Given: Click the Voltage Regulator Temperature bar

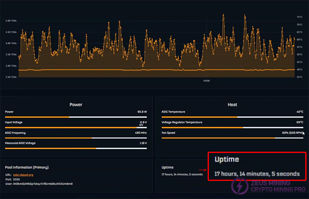Looking at the screenshot, I should (x=232, y=127).
